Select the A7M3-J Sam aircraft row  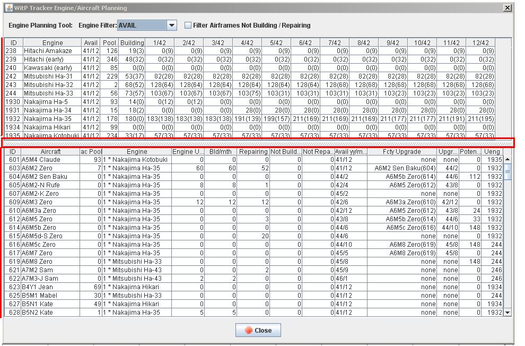254,279
